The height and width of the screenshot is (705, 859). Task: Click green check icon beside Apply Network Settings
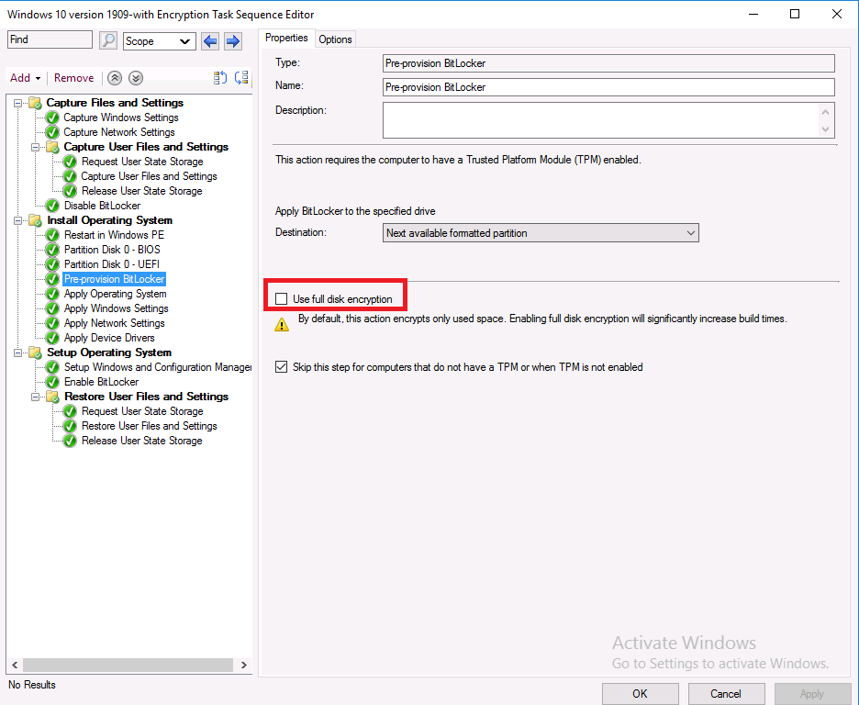coord(52,323)
